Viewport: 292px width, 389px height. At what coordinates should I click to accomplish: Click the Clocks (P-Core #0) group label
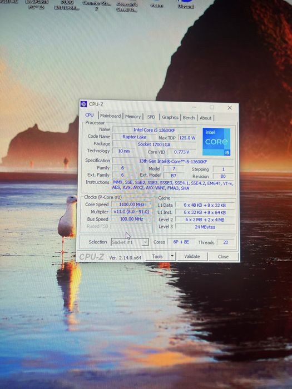click(x=103, y=197)
